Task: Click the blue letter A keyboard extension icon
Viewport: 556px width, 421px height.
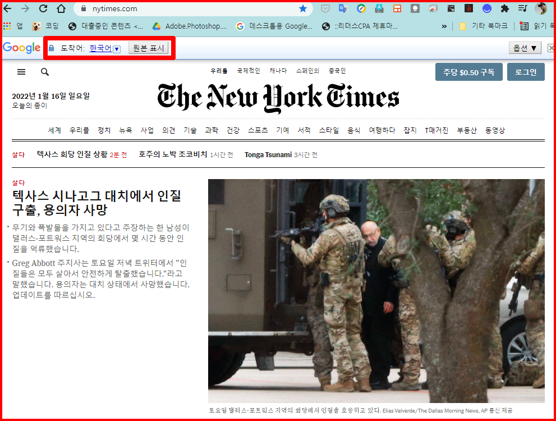Action: (x=379, y=9)
